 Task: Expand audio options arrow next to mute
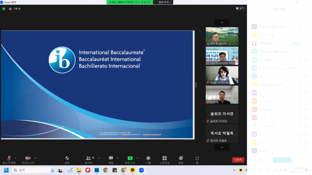16,158
